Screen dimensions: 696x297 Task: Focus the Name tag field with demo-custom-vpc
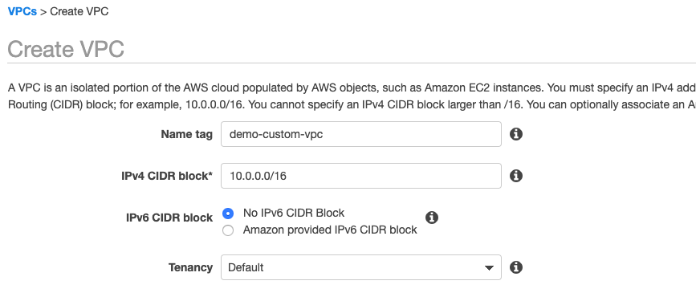tap(361, 134)
